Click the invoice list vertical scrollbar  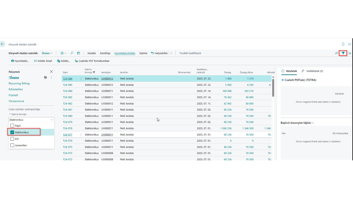[273, 87]
